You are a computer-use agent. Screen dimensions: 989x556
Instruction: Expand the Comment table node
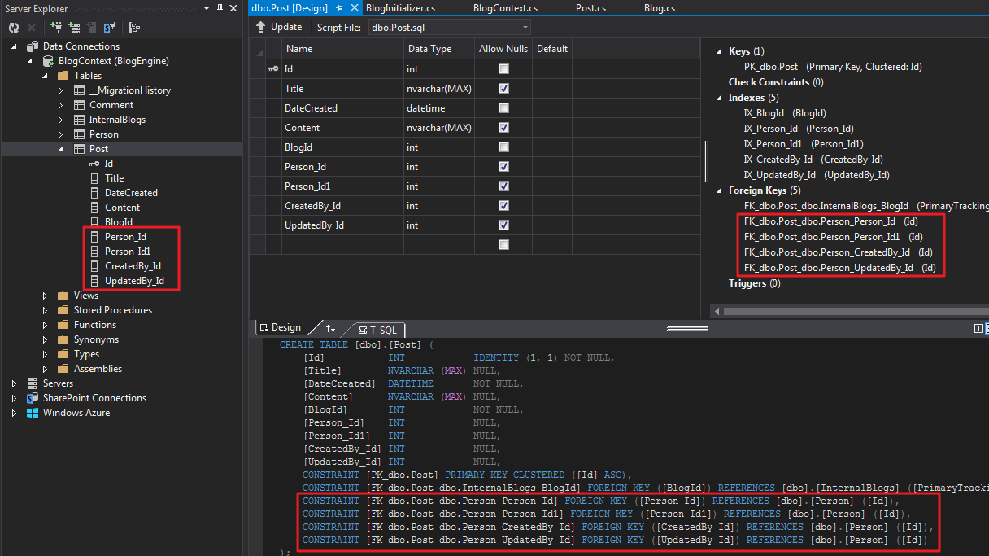60,105
